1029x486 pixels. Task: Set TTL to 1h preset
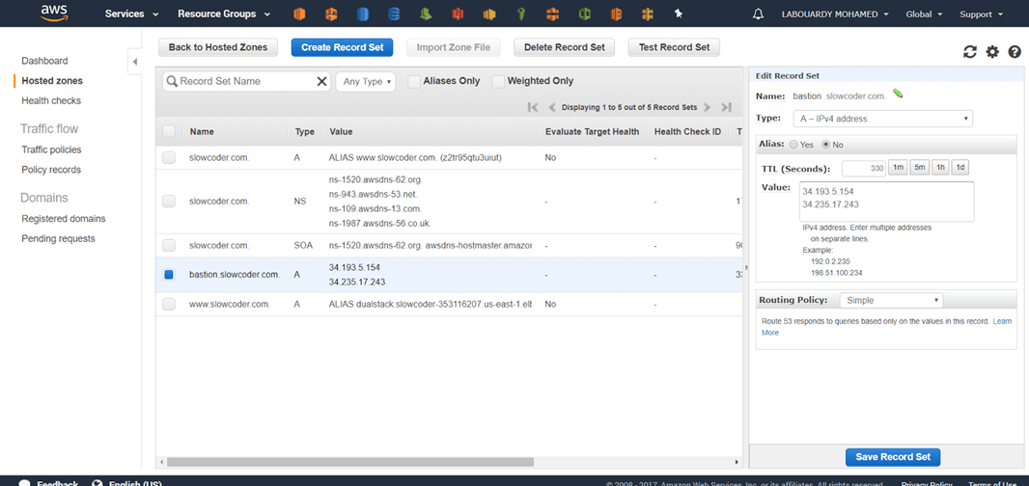[x=940, y=168]
